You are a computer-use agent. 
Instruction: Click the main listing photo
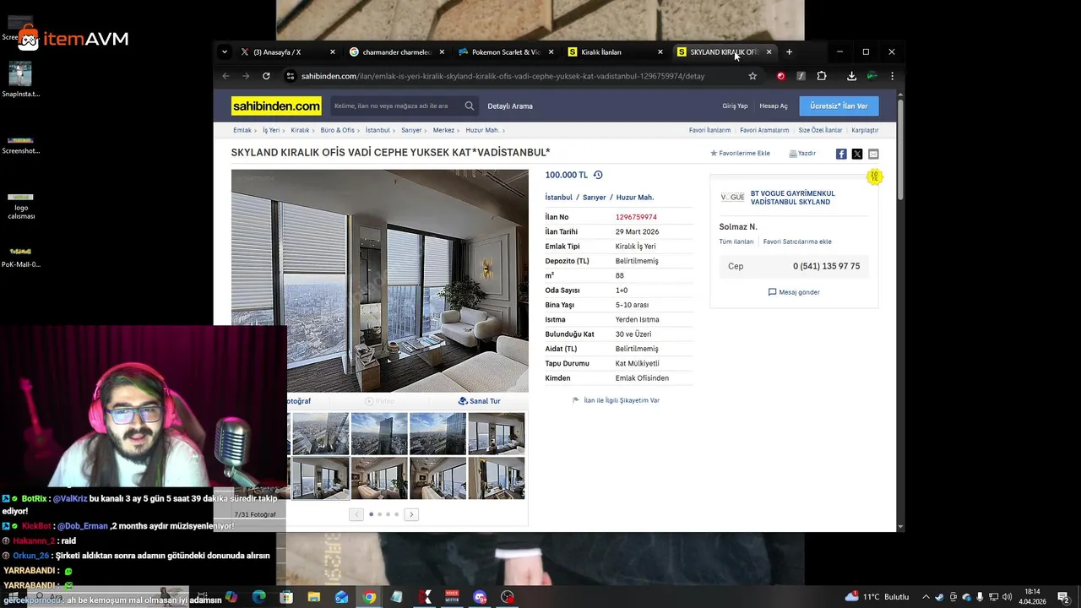380,280
